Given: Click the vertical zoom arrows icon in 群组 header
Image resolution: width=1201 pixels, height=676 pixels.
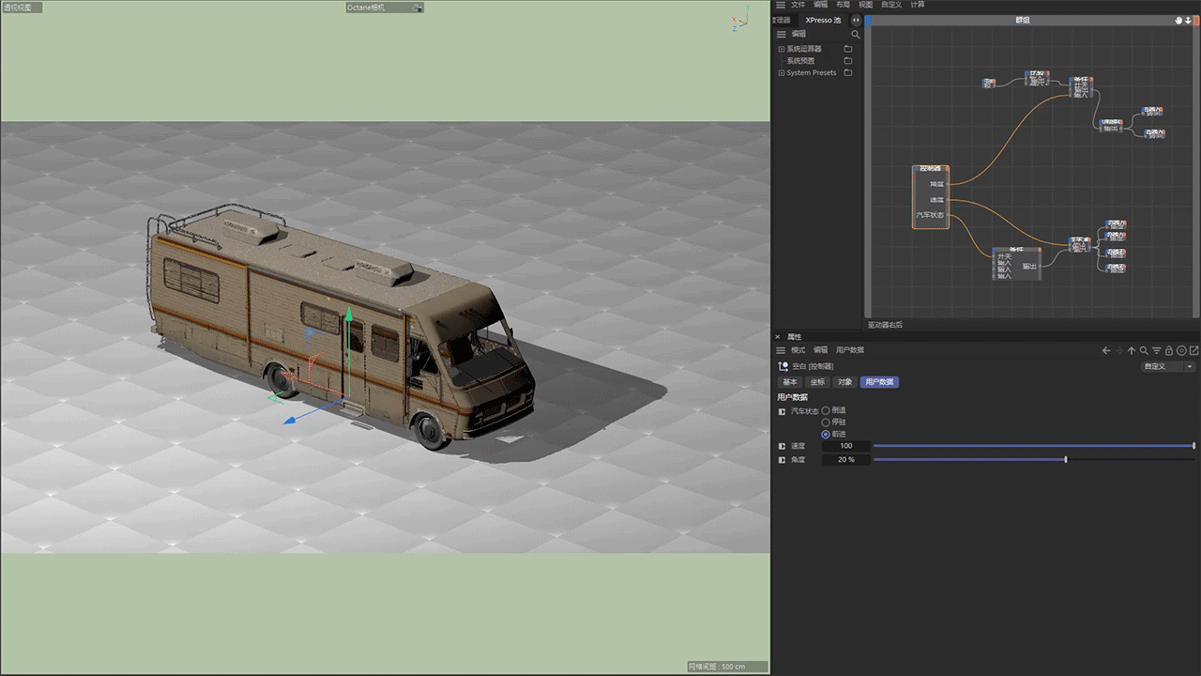Looking at the screenshot, I should [1188, 20].
